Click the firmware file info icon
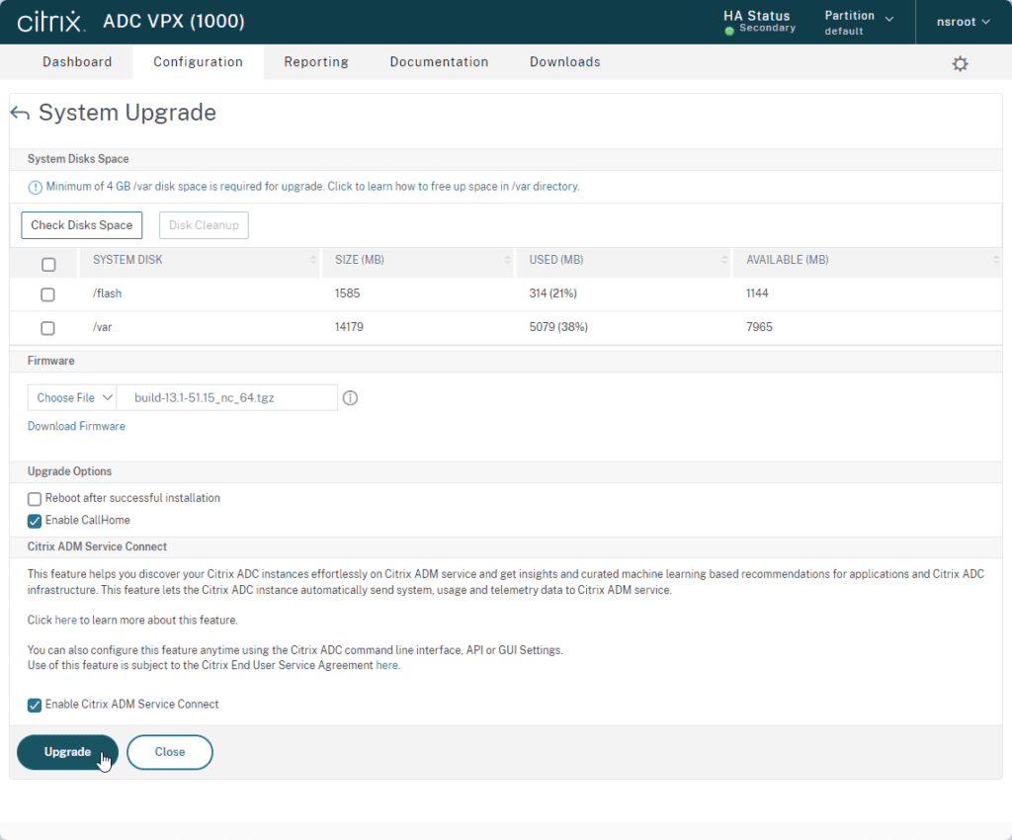The image size is (1012, 840). pyautogui.click(x=350, y=398)
